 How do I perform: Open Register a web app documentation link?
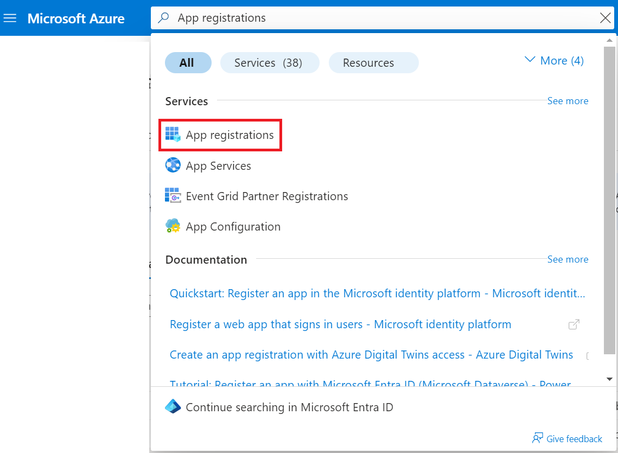point(340,324)
